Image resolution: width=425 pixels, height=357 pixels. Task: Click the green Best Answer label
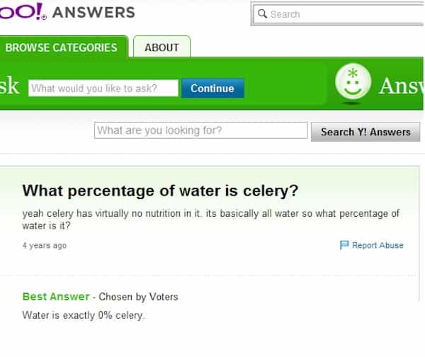point(56,297)
